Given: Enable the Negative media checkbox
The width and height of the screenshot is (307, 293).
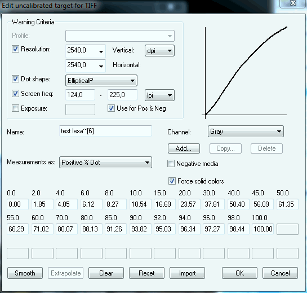Looking at the screenshot, I should [x=171, y=164].
